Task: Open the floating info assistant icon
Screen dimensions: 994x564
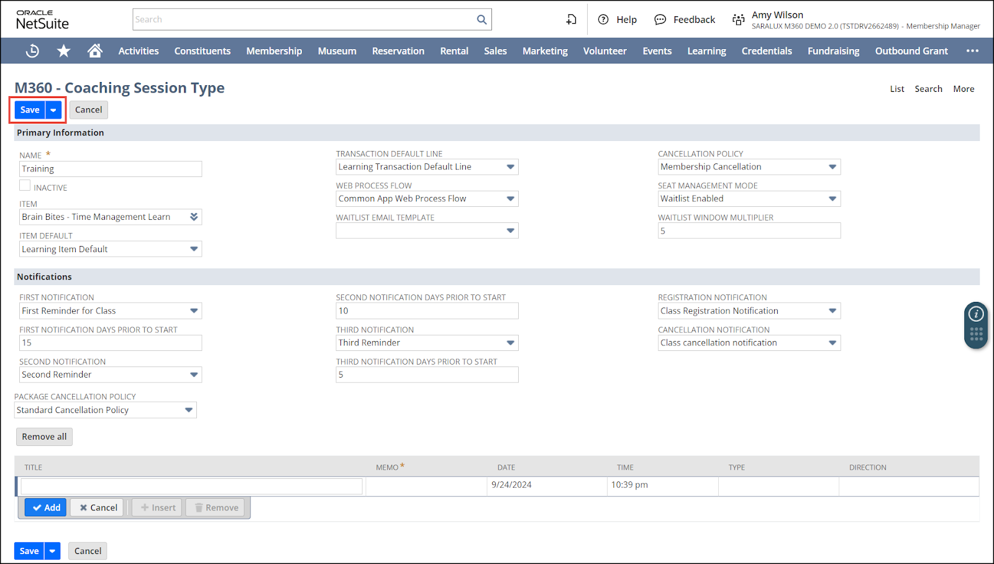Action: pyautogui.click(x=976, y=314)
